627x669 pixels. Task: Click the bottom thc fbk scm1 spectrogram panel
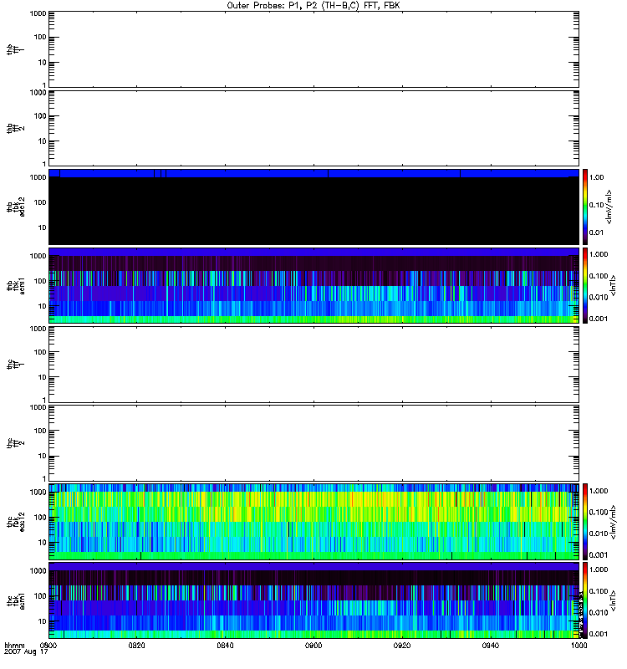(x=313, y=600)
